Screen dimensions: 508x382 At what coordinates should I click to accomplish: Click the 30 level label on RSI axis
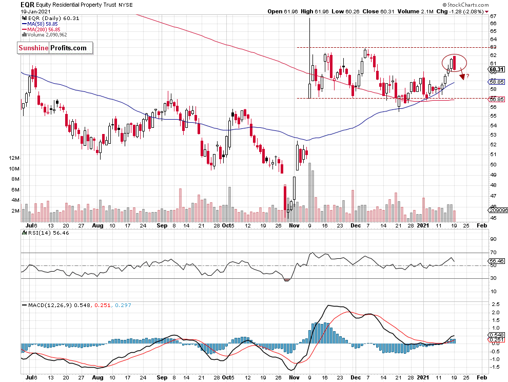[x=493, y=278]
